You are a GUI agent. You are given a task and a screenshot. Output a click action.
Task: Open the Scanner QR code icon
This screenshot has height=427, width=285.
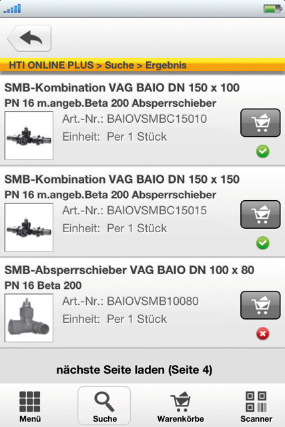[256, 406]
